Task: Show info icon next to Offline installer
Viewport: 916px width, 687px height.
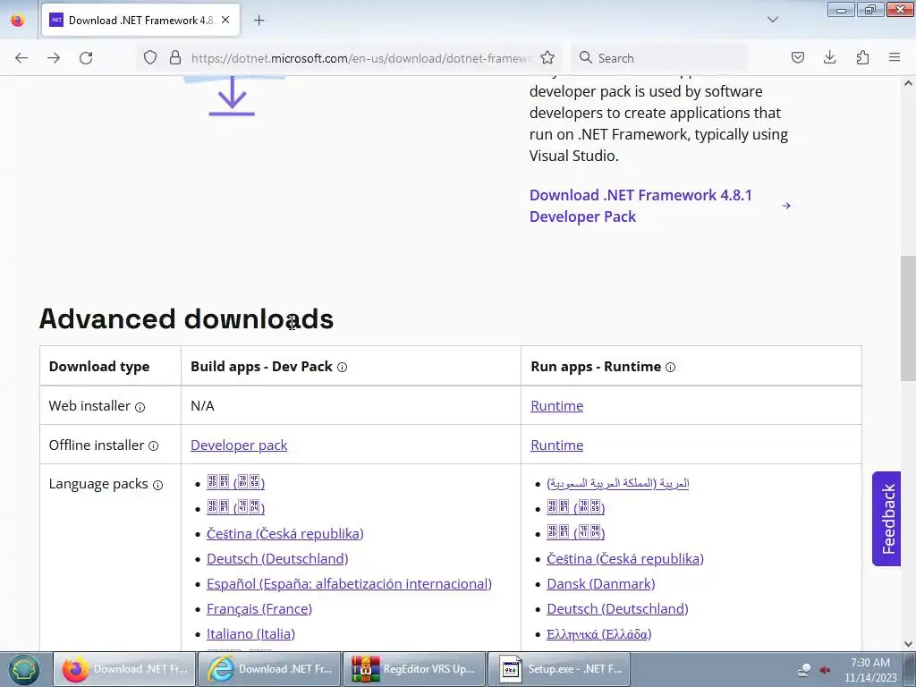Action: (x=154, y=446)
